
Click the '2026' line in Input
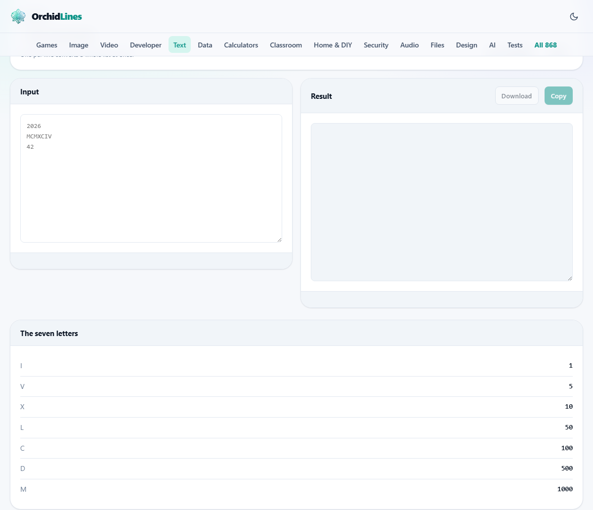pyautogui.click(x=34, y=126)
